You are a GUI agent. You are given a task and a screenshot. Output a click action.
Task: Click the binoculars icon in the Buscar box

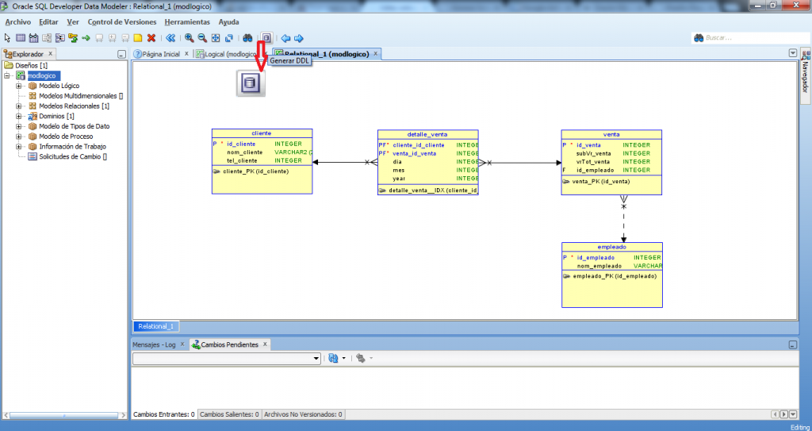click(699, 38)
